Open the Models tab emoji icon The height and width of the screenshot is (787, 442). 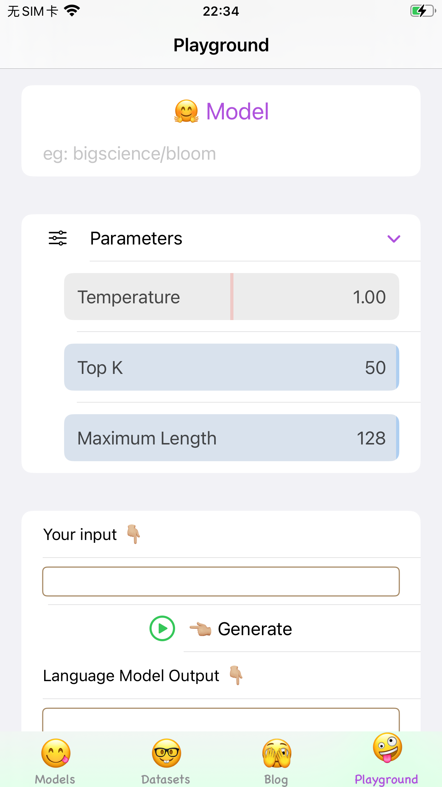56,753
